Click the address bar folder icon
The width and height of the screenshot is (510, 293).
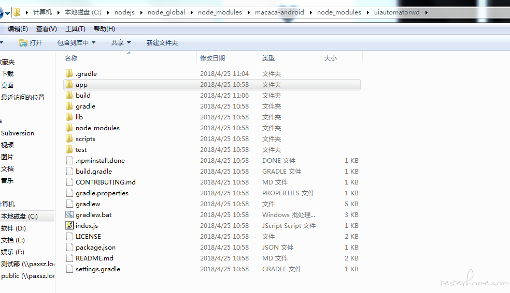(17, 12)
